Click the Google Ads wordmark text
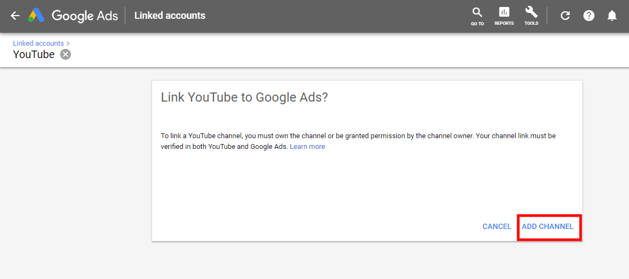 point(84,16)
